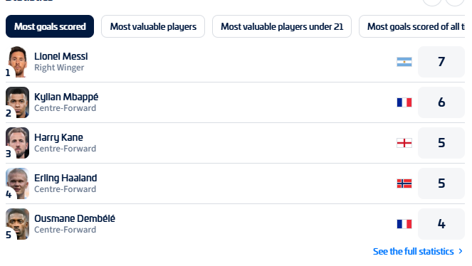
Task: Open Harry Kane's portrait photo
Action: (18, 143)
